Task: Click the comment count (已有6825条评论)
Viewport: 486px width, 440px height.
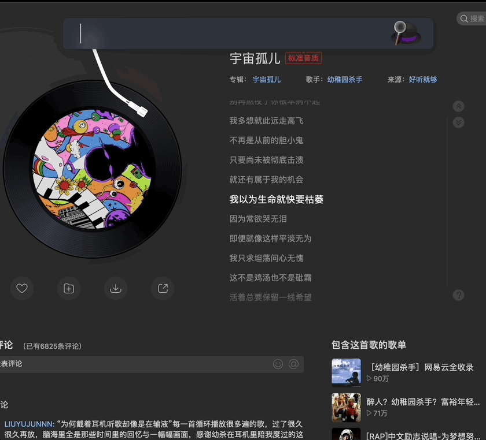Action: click(53, 346)
